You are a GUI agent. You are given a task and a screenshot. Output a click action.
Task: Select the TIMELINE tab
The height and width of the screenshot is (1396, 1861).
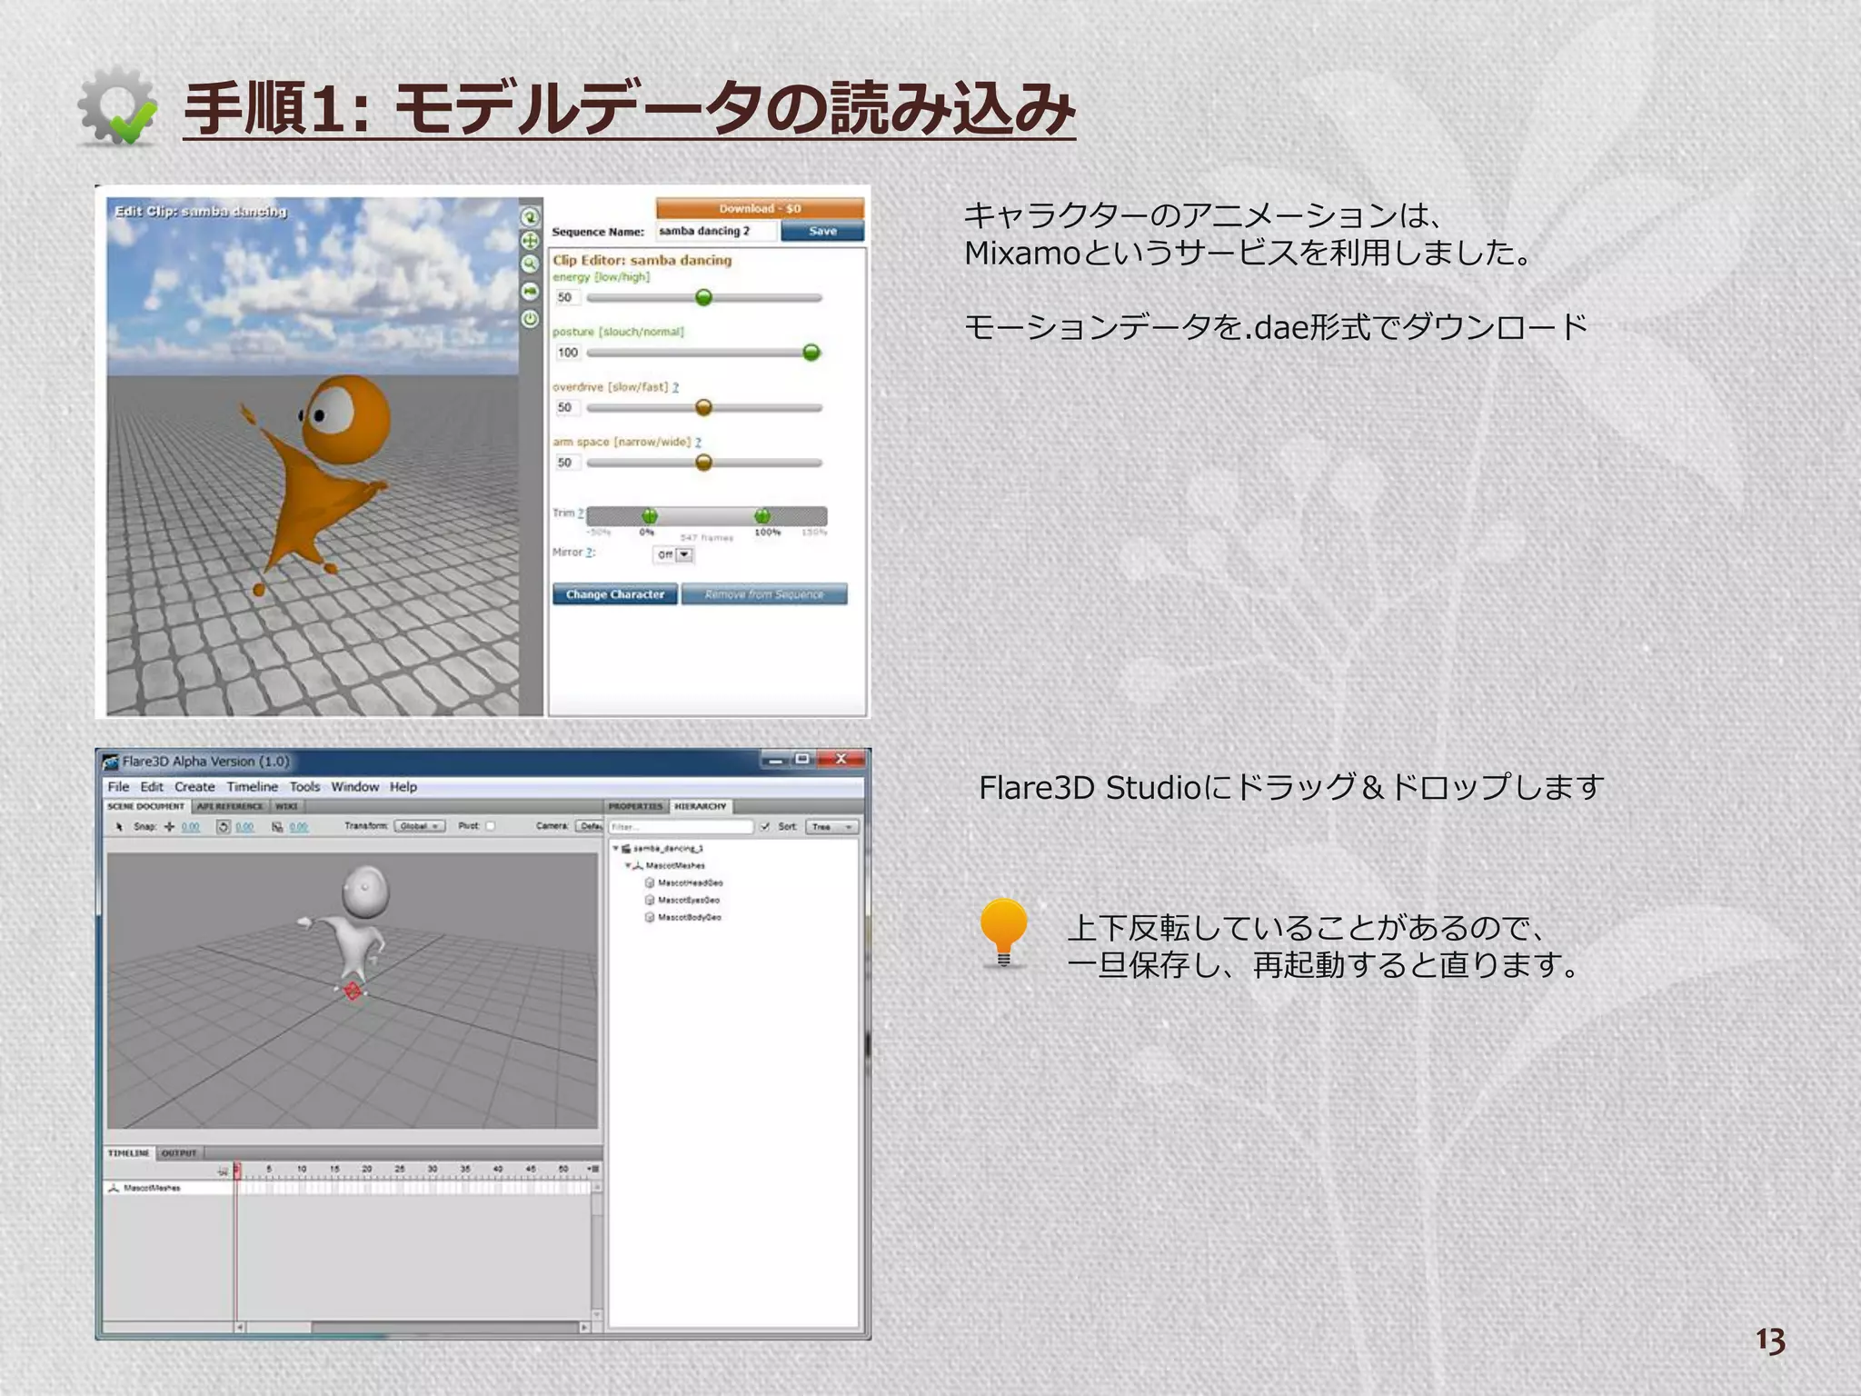(128, 1153)
